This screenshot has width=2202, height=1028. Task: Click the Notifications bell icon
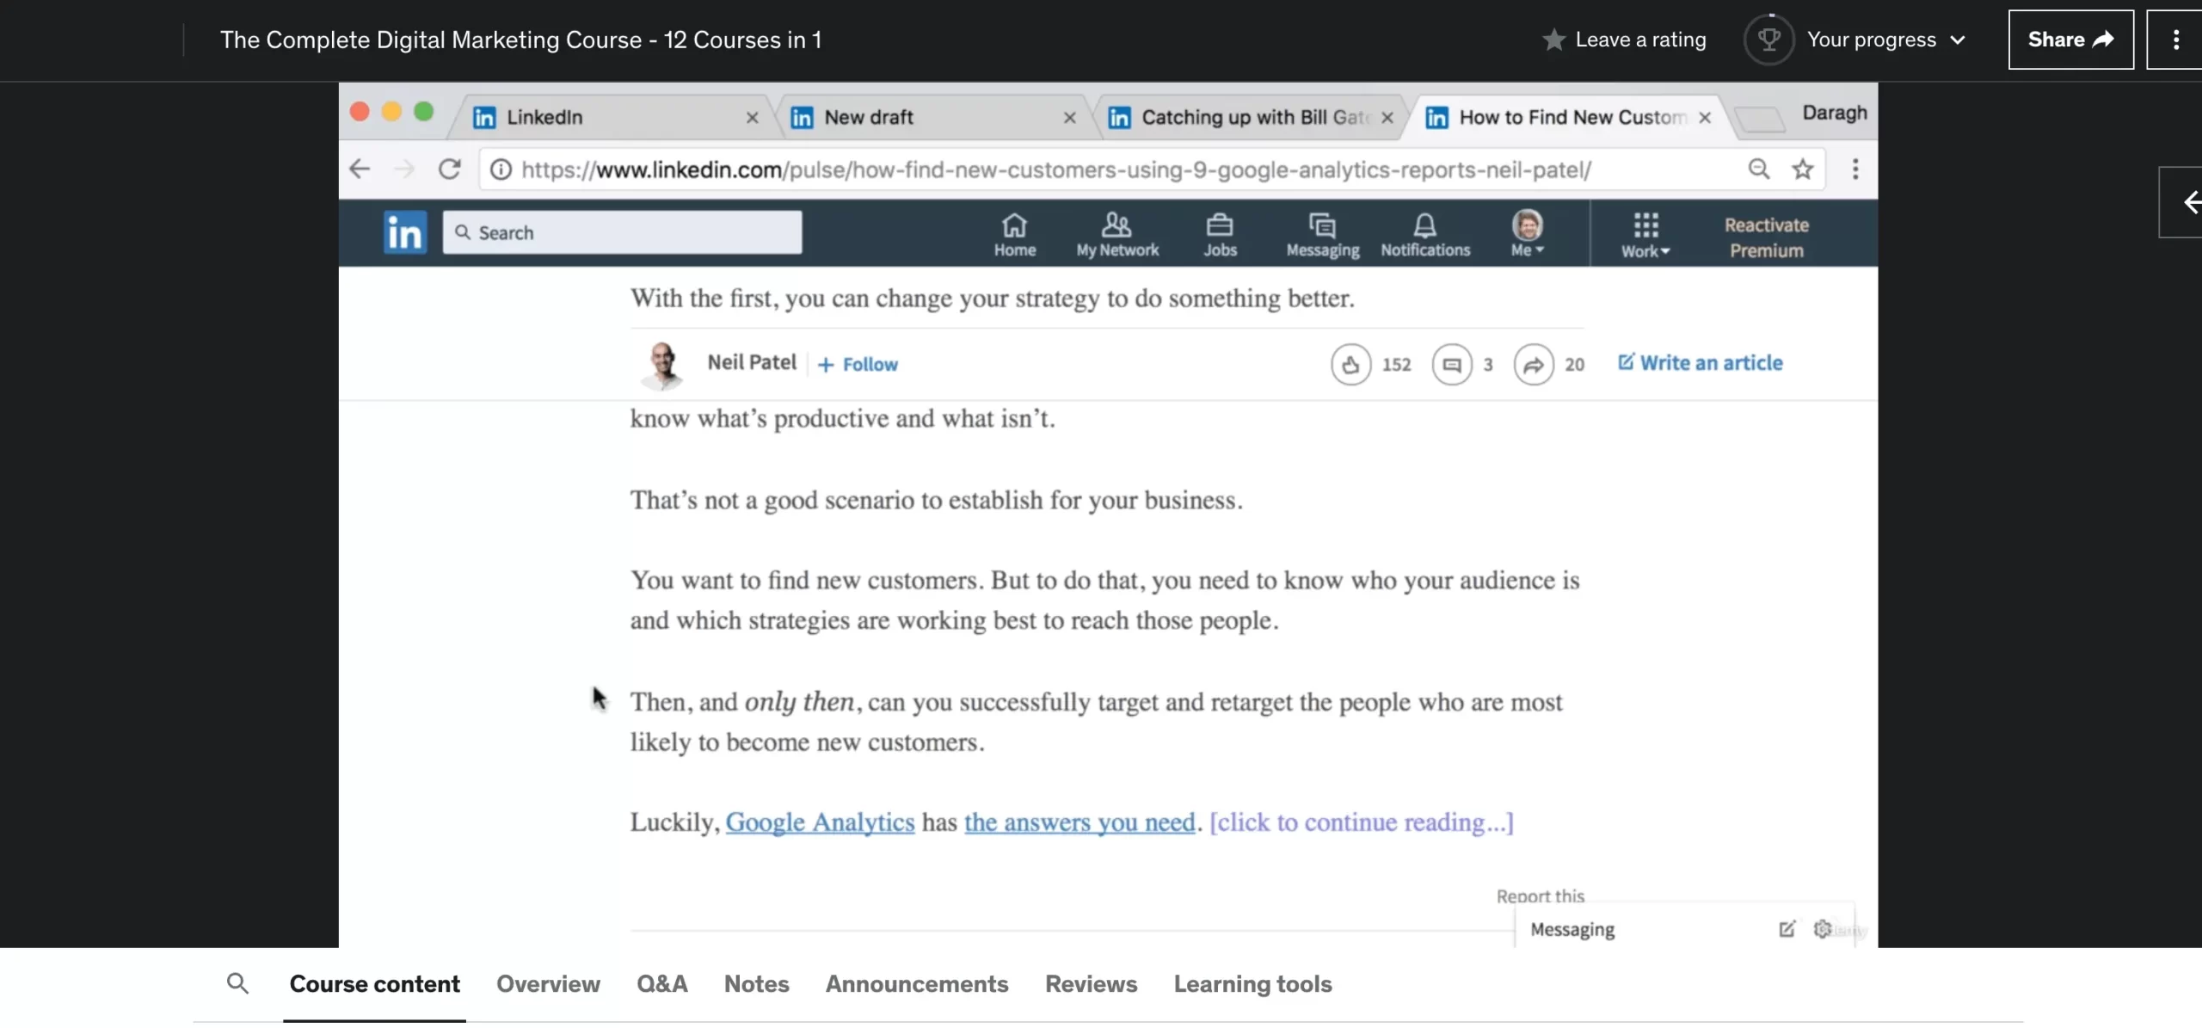[x=1424, y=234]
